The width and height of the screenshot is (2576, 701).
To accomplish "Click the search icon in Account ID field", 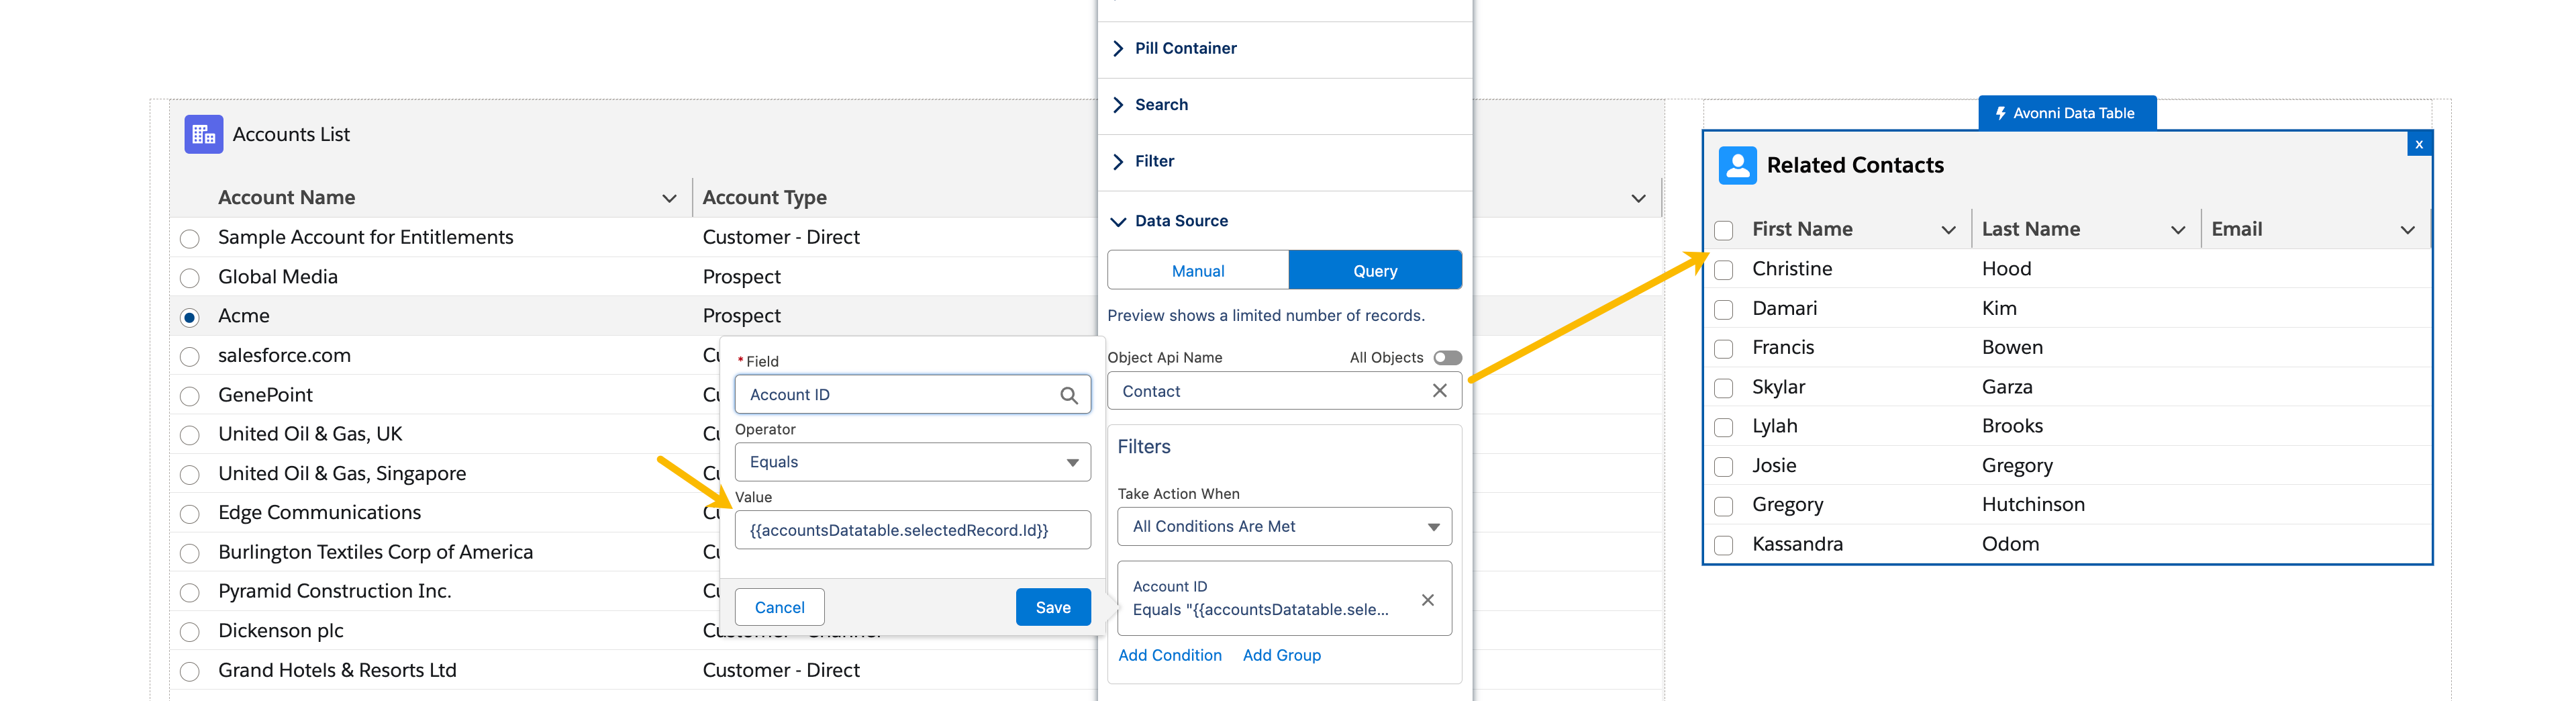I will coord(1068,395).
